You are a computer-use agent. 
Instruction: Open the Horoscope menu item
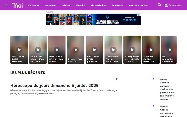click(x=50, y=5)
